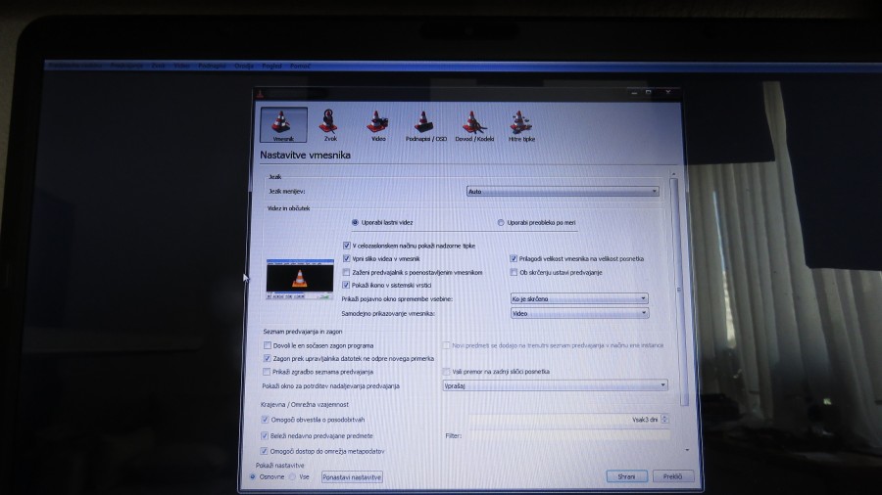882x495 pixels.
Task: Click the VLC cone icon in title bar
Action: [260, 94]
